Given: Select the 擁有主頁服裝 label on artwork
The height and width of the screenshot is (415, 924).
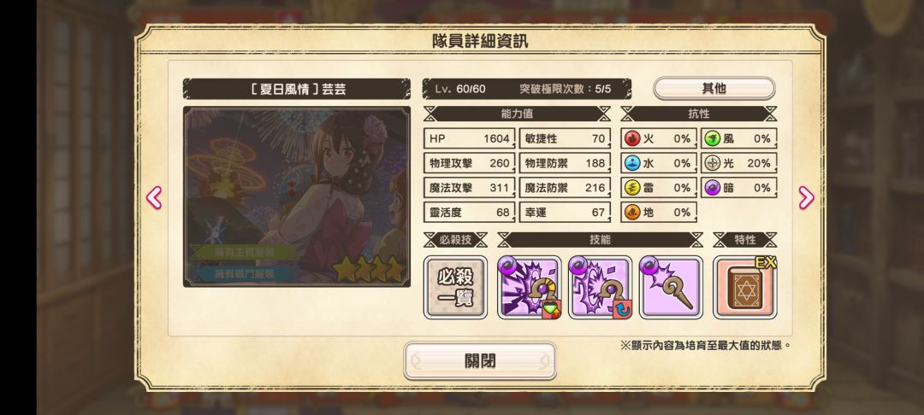Looking at the screenshot, I should pos(244,252).
